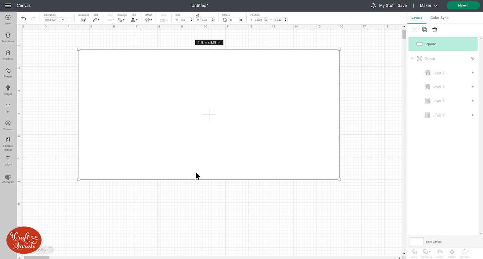Open the Maker machine dropdown
The height and width of the screenshot is (259, 483).
pos(429,5)
